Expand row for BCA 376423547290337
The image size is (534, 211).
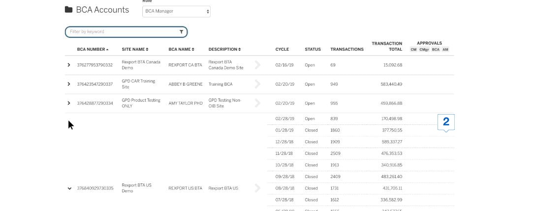coord(69,84)
